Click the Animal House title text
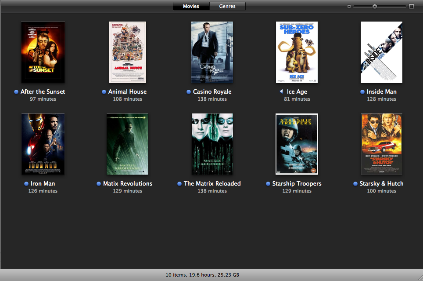Image resolution: width=423 pixels, height=281 pixels. tap(128, 91)
